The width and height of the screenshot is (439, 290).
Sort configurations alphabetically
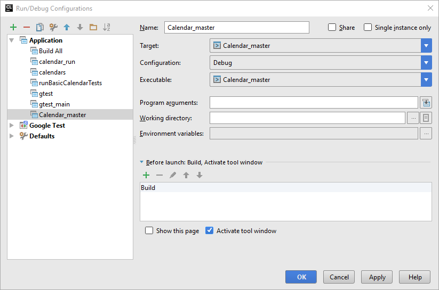tap(107, 27)
